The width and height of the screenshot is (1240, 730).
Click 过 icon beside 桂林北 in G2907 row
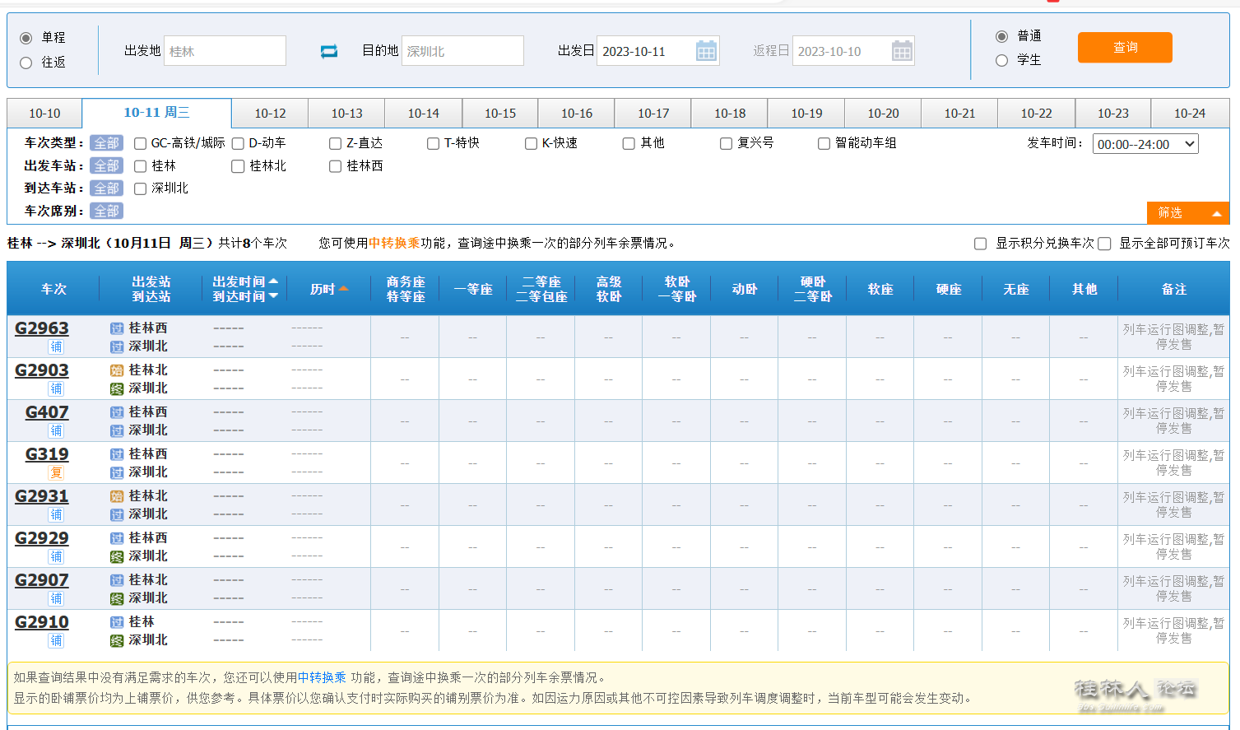117,580
